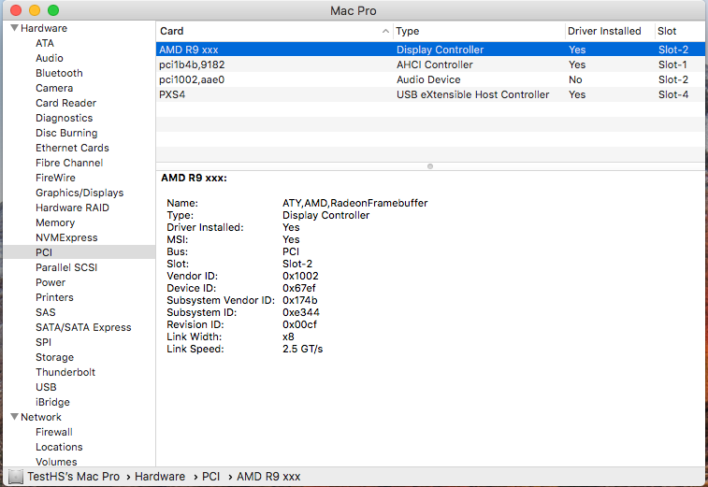Select ATA in the sidebar
Screen dimensions: 708x487
(45, 43)
